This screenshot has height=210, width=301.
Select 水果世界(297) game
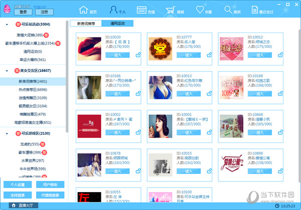pyautogui.click(x=33, y=160)
